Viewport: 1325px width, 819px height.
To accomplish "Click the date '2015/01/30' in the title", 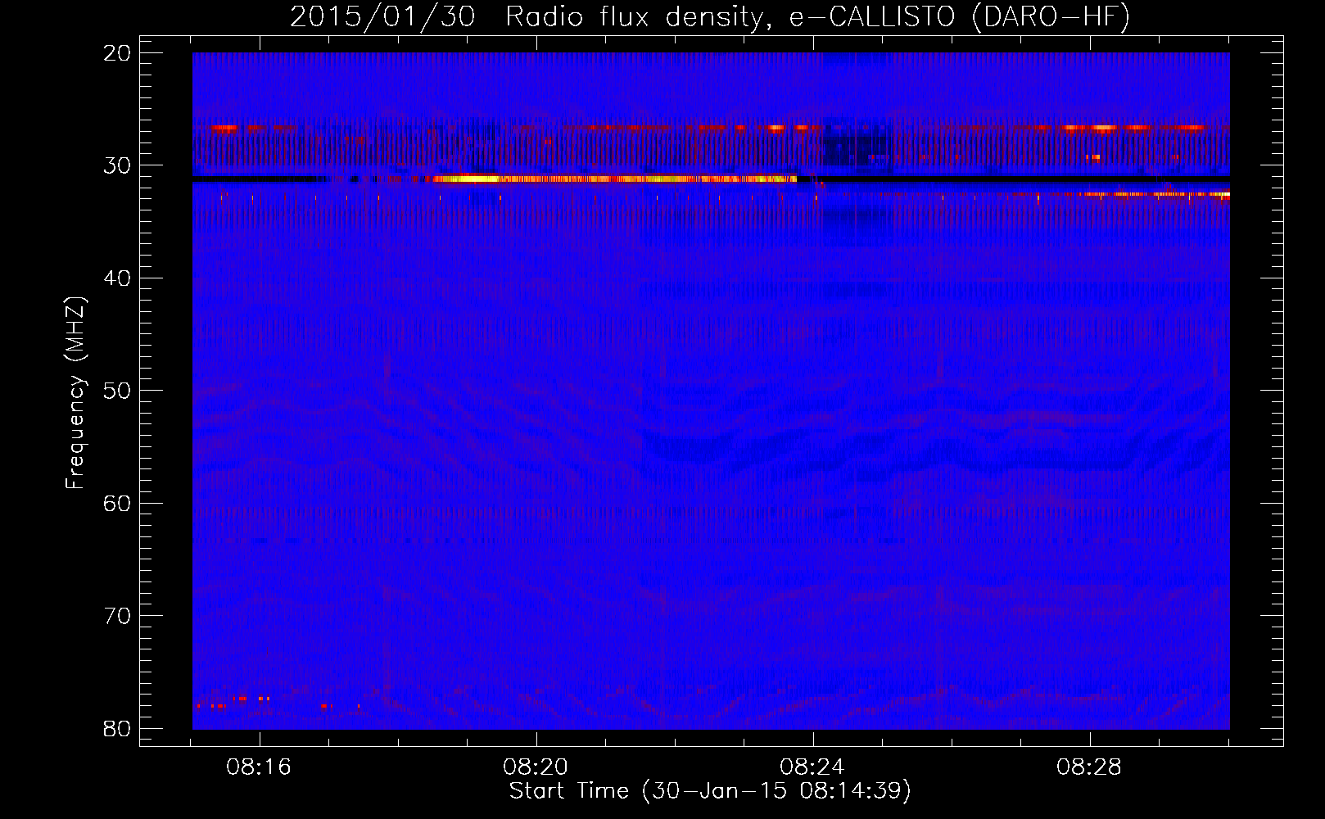I will point(382,17).
